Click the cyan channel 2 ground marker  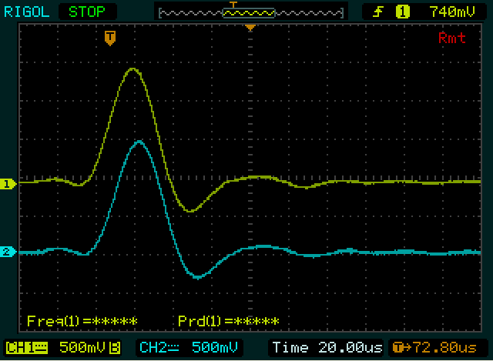(8, 252)
